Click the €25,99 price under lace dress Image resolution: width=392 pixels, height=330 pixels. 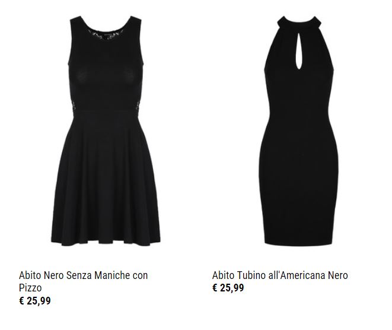[x=35, y=300]
